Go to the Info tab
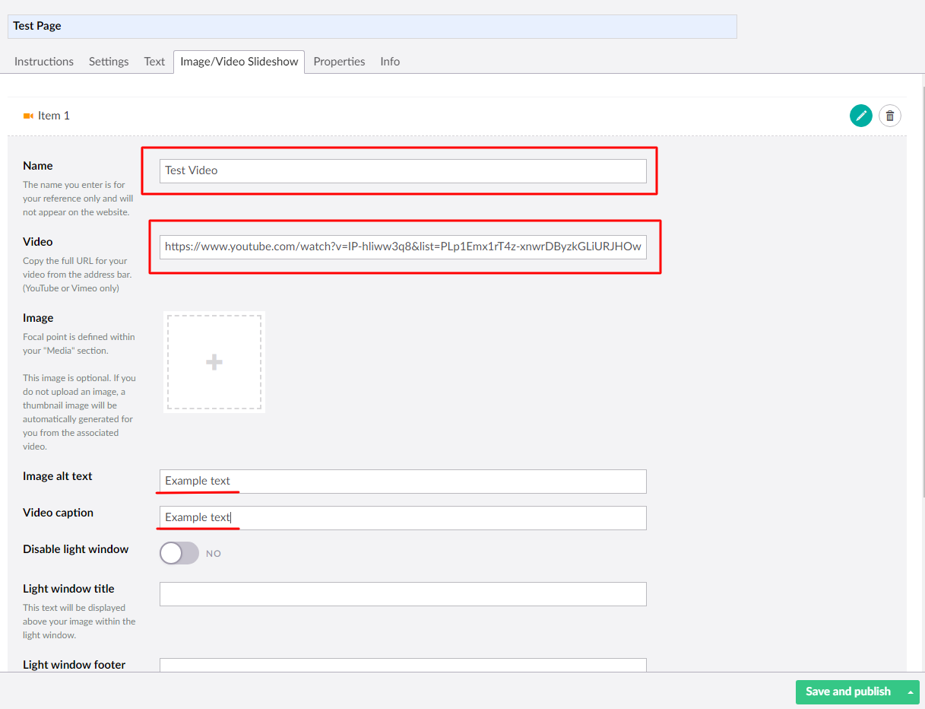Screen dimensions: 925x709 (x=390, y=62)
